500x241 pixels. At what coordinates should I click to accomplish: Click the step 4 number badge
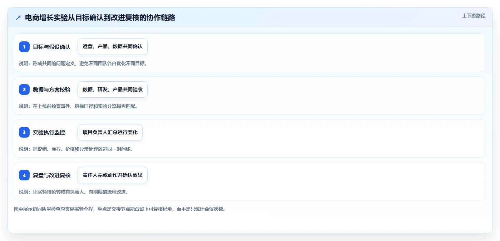tap(24, 175)
